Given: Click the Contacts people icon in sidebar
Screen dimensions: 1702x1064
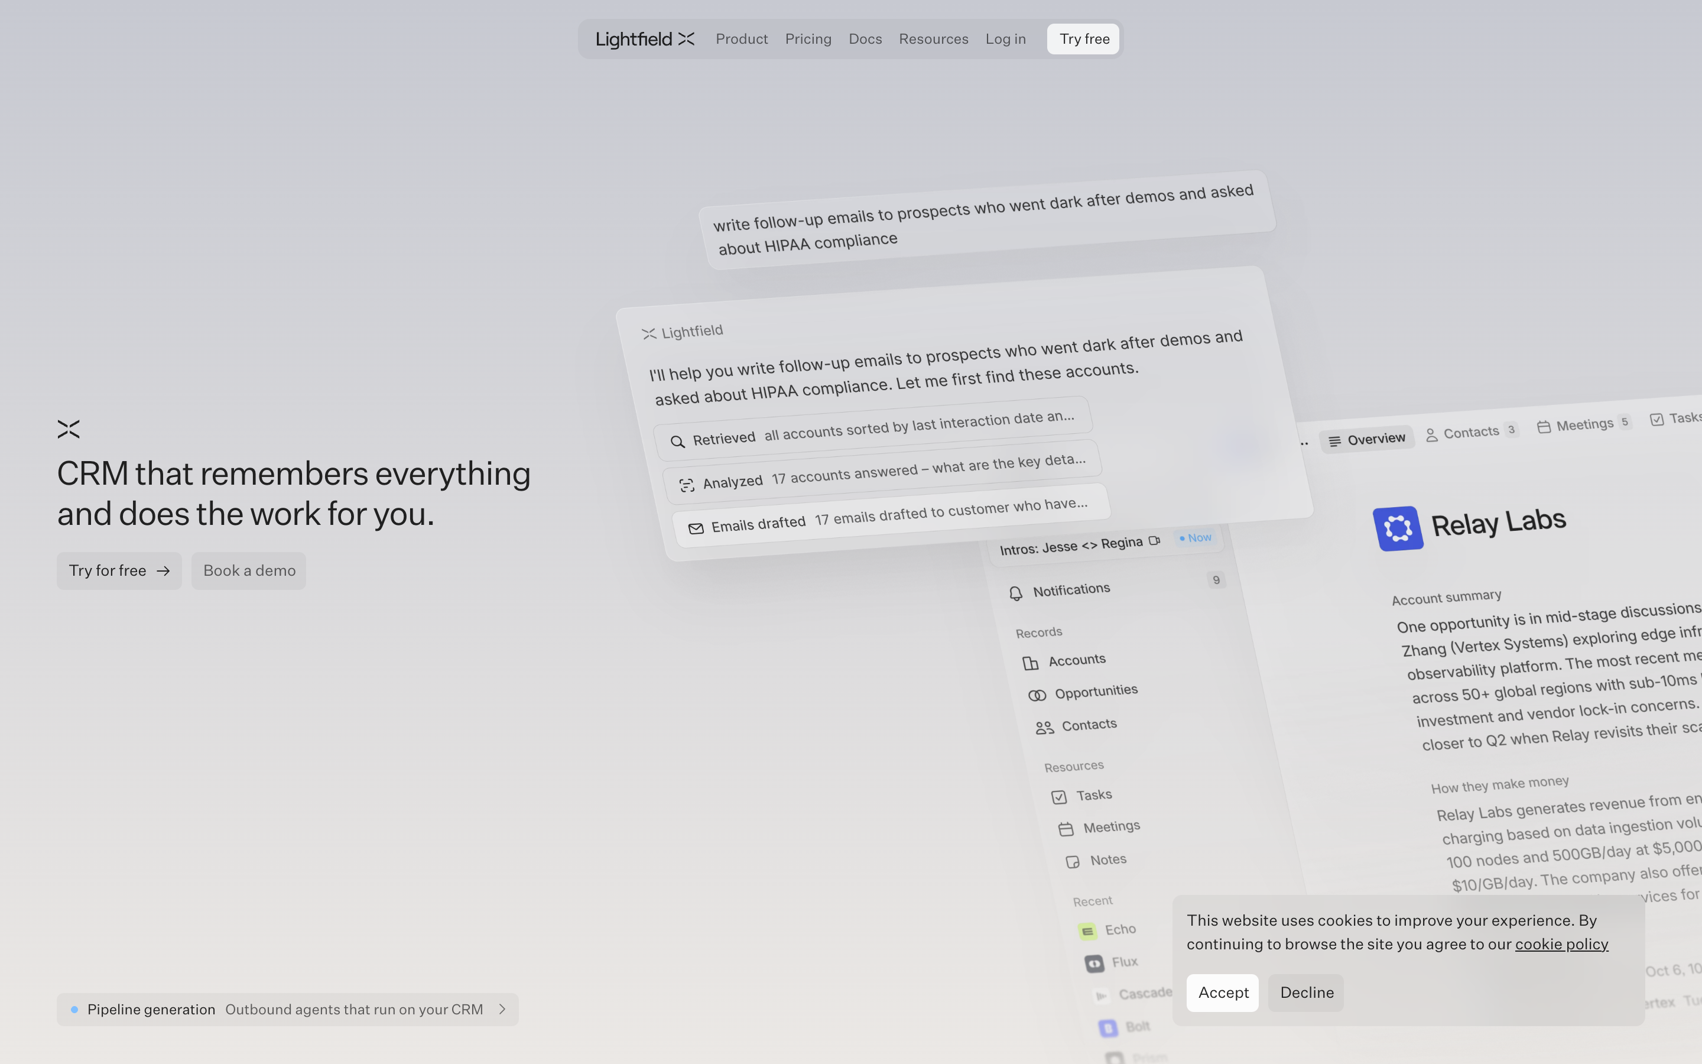Looking at the screenshot, I should click(1044, 728).
